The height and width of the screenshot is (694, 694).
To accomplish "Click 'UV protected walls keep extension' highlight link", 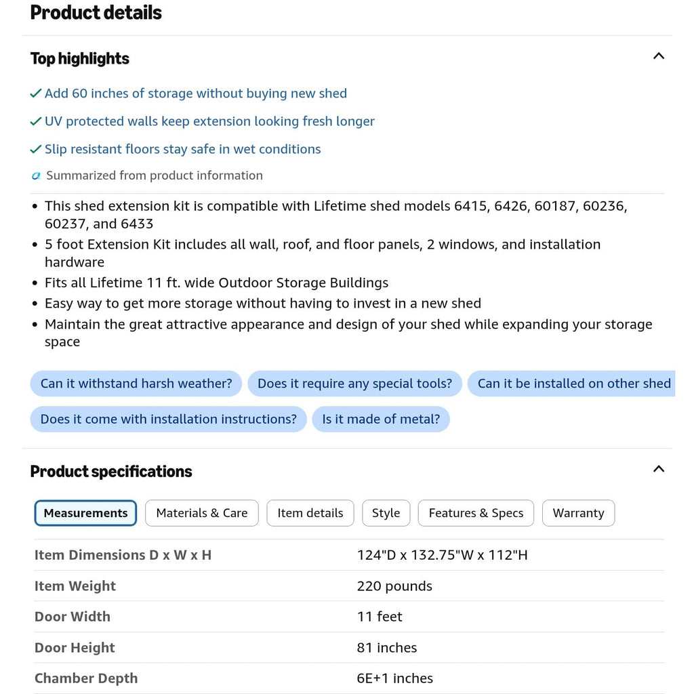I will (209, 121).
